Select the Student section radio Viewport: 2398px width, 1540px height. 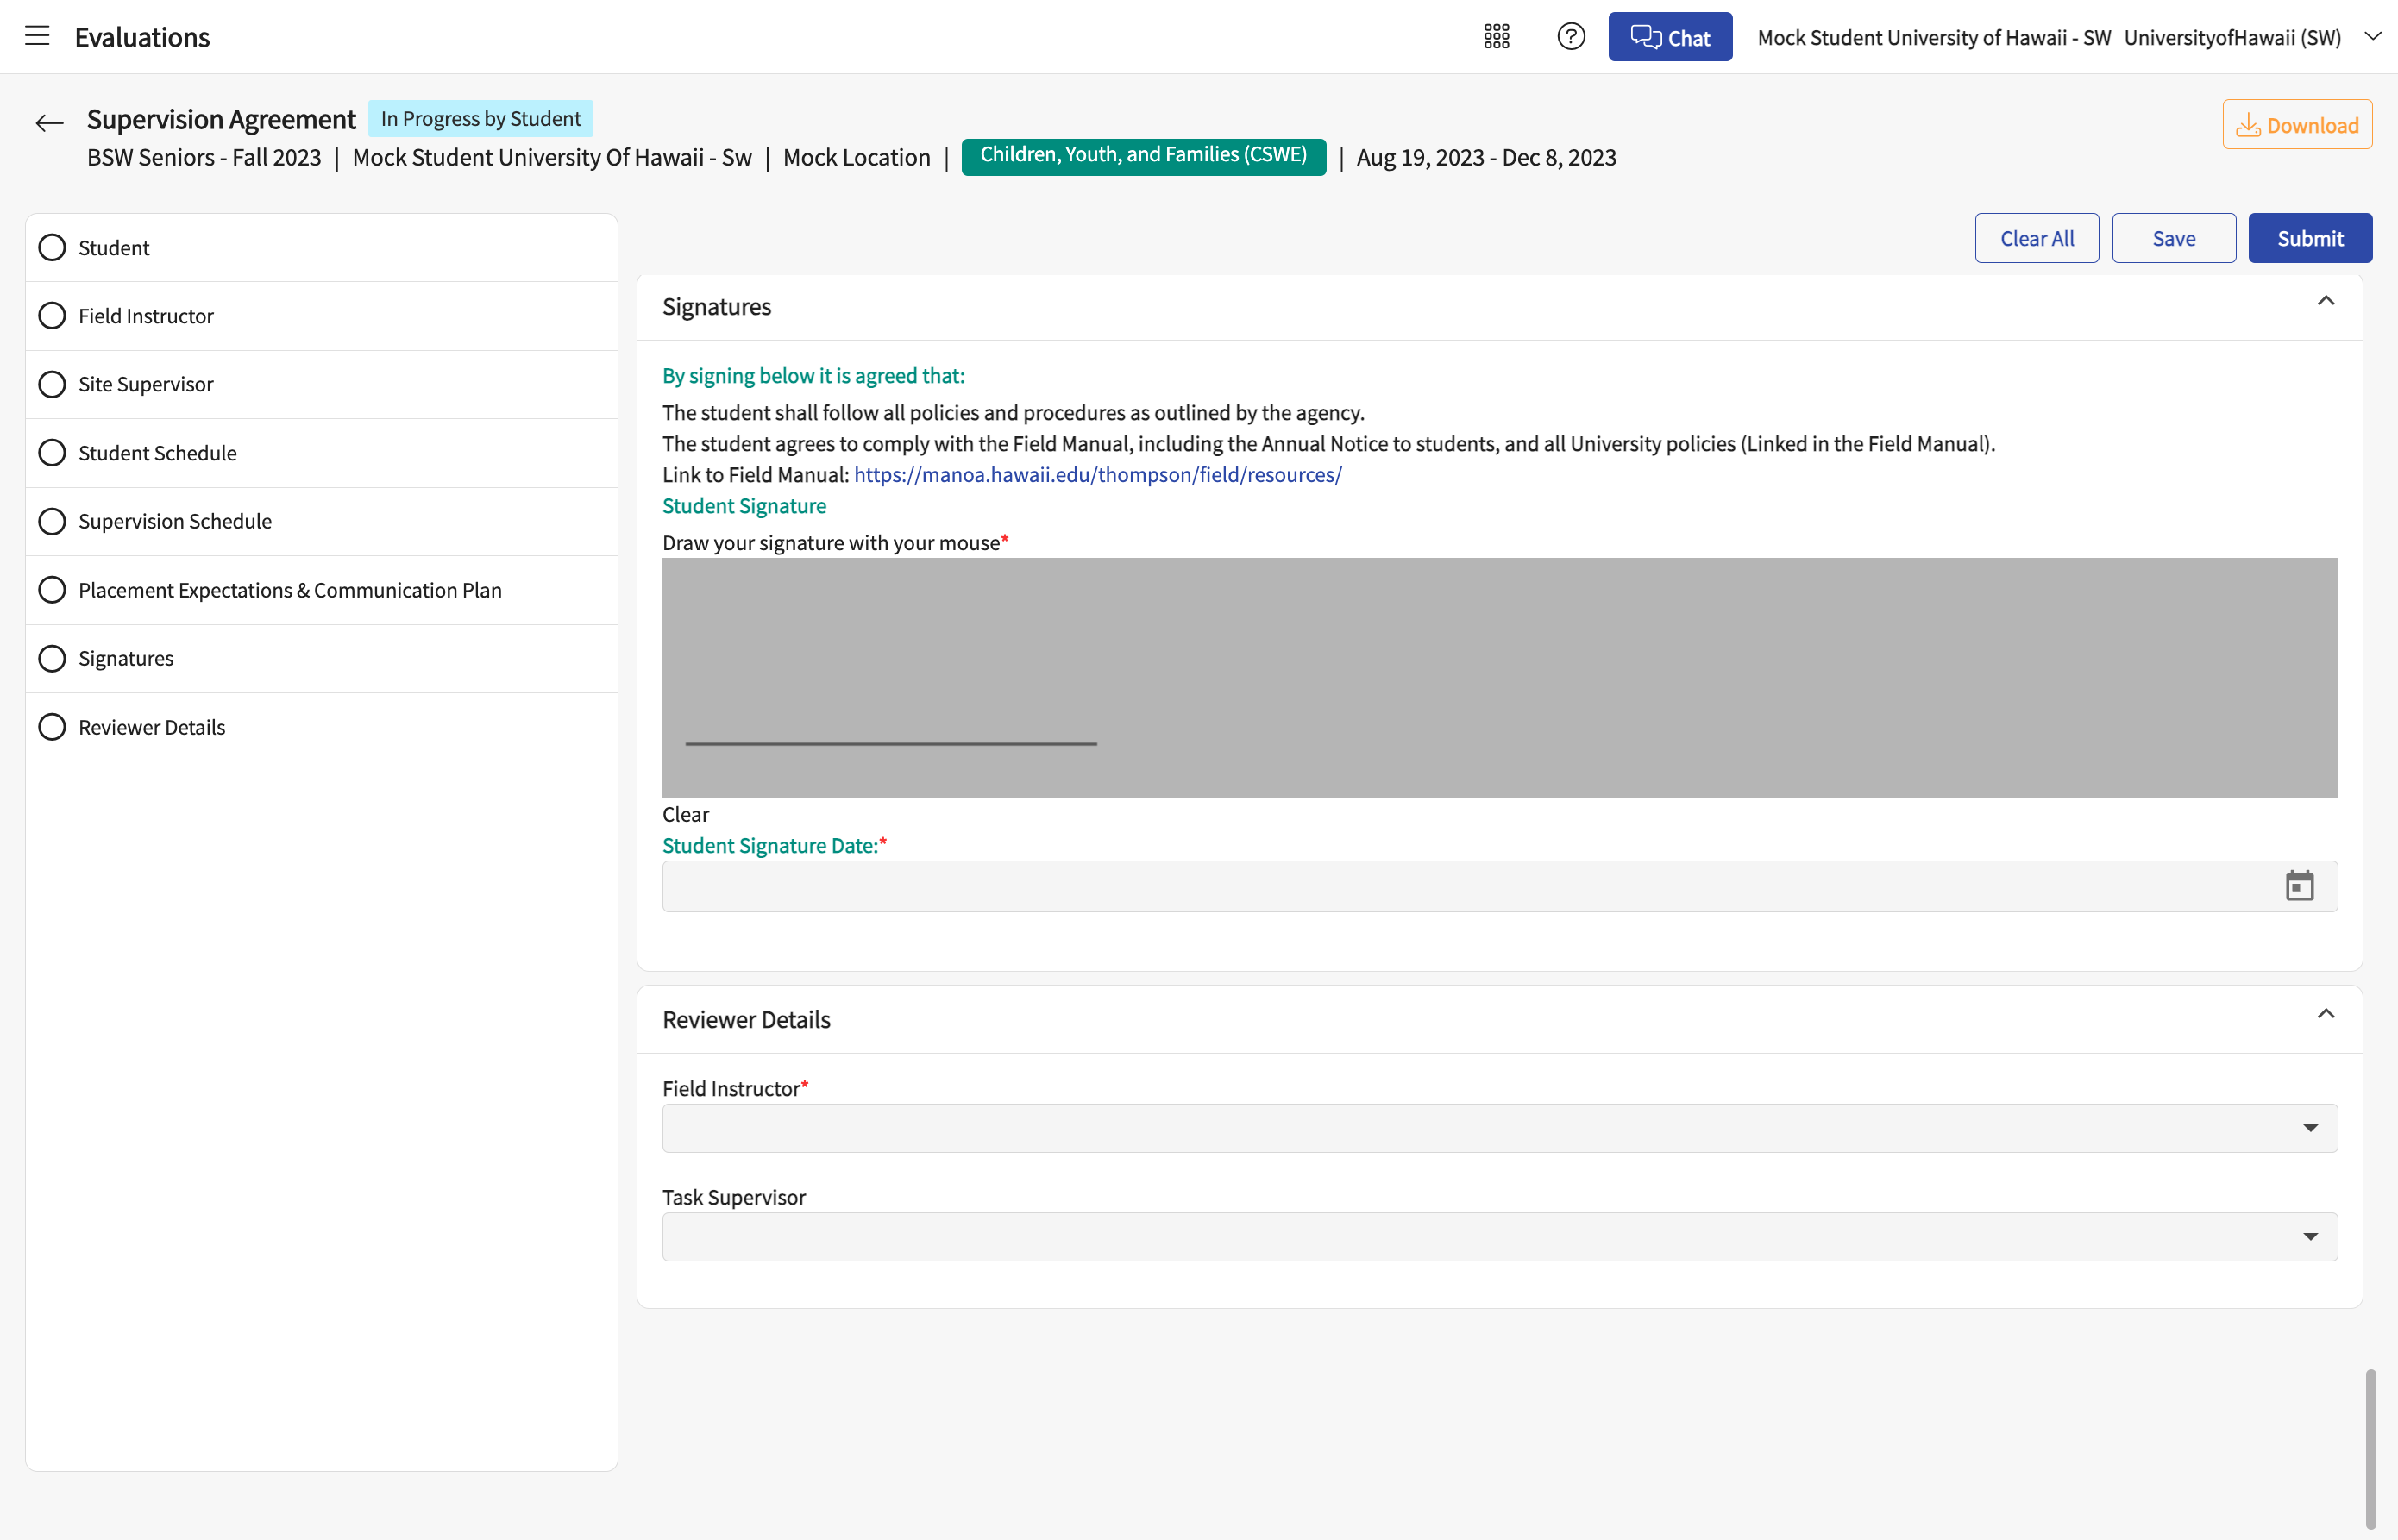point(52,247)
